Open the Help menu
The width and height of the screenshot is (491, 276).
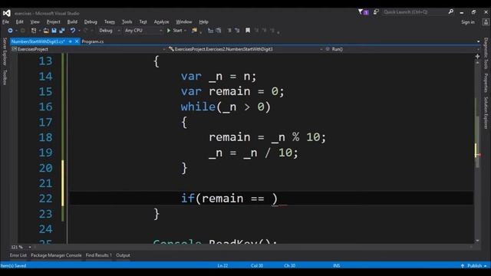tap(203, 22)
